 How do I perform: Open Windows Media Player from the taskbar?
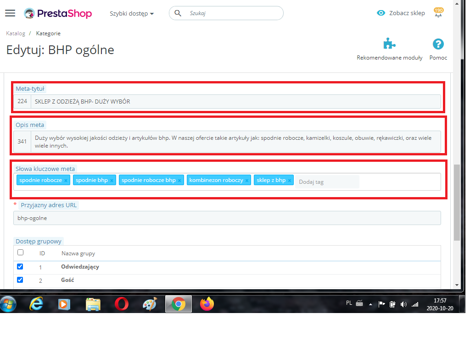tap(64, 304)
